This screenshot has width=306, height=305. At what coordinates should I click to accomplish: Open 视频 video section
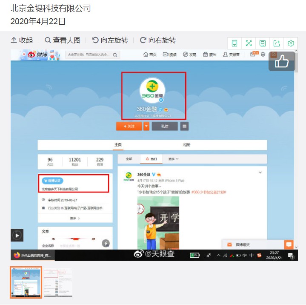(x=169, y=55)
